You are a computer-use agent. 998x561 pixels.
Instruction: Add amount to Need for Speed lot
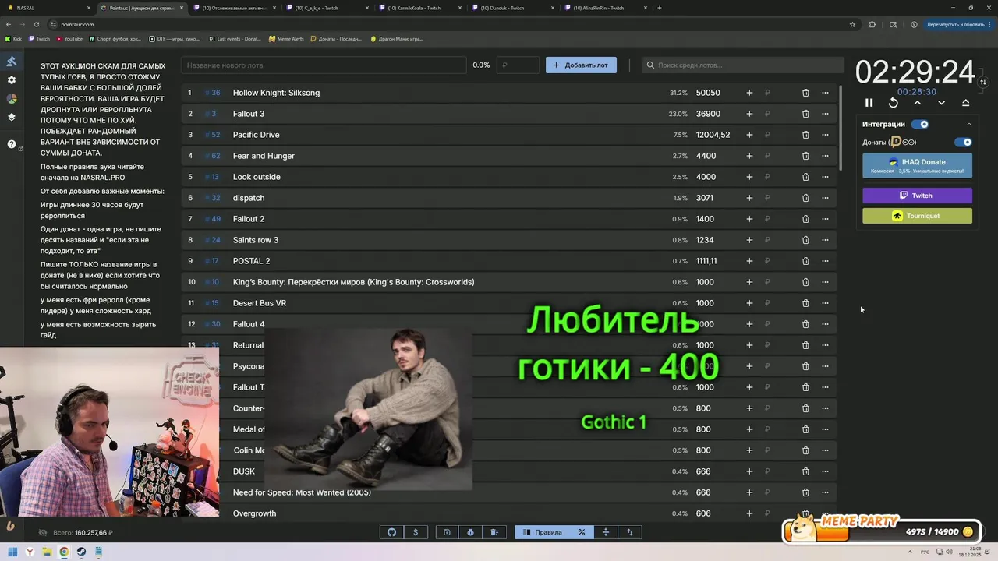click(x=749, y=492)
